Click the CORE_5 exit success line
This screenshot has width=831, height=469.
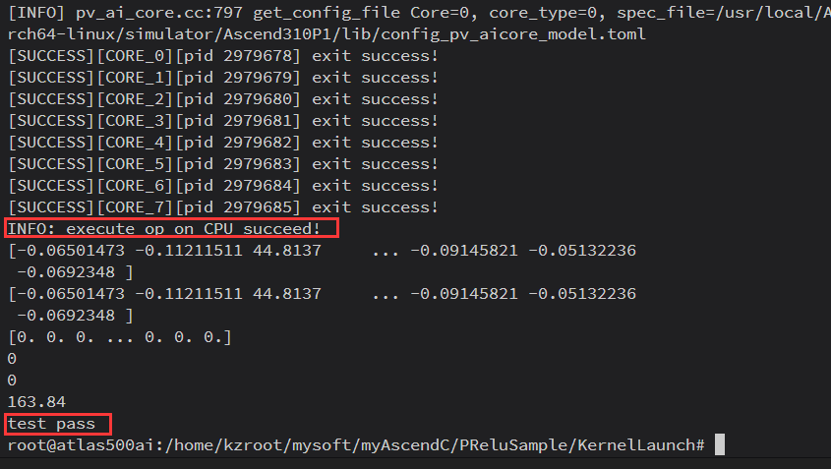(x=222, y=164)
